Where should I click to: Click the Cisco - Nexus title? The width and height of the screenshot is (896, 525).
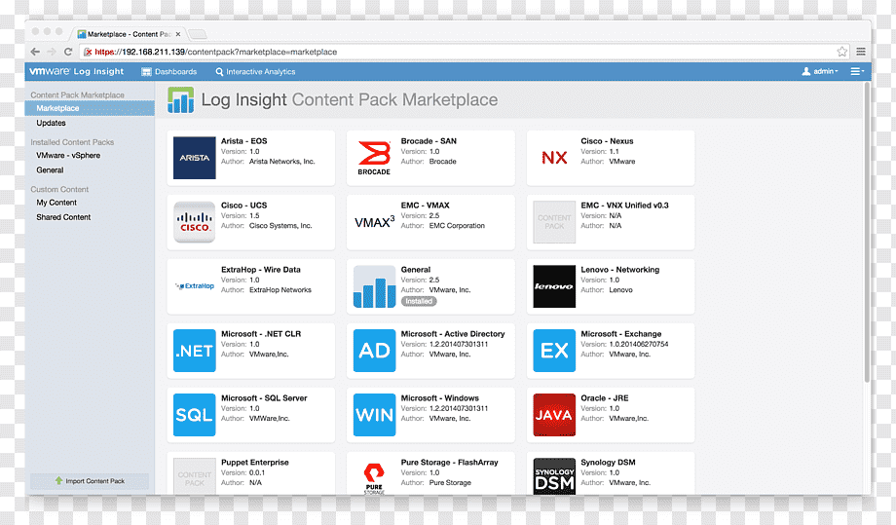click(607, 141)
